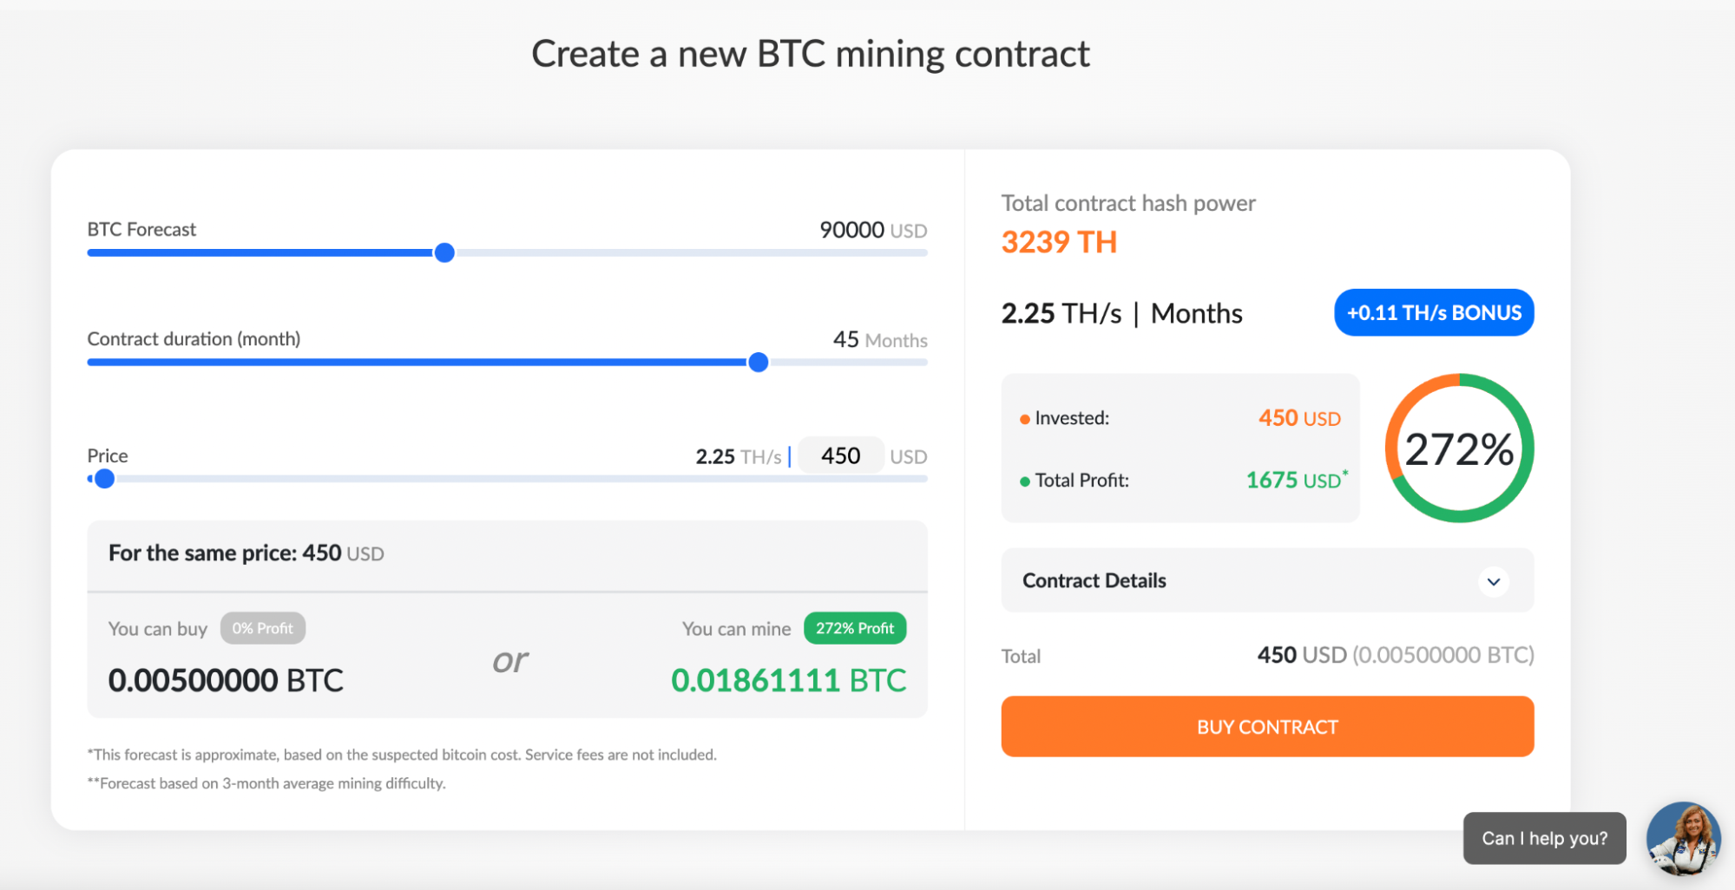Click the Price slider handle
Image resolution: width=1735 pixels, height=890 pixels.
point(104,478)
